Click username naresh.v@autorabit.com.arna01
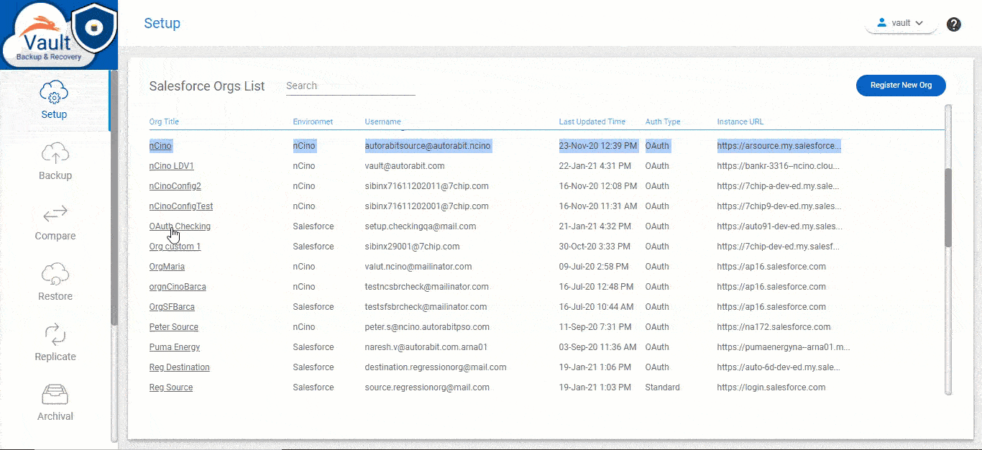The width and height of the screenshot is (982, 450). (x=426, y=347)
